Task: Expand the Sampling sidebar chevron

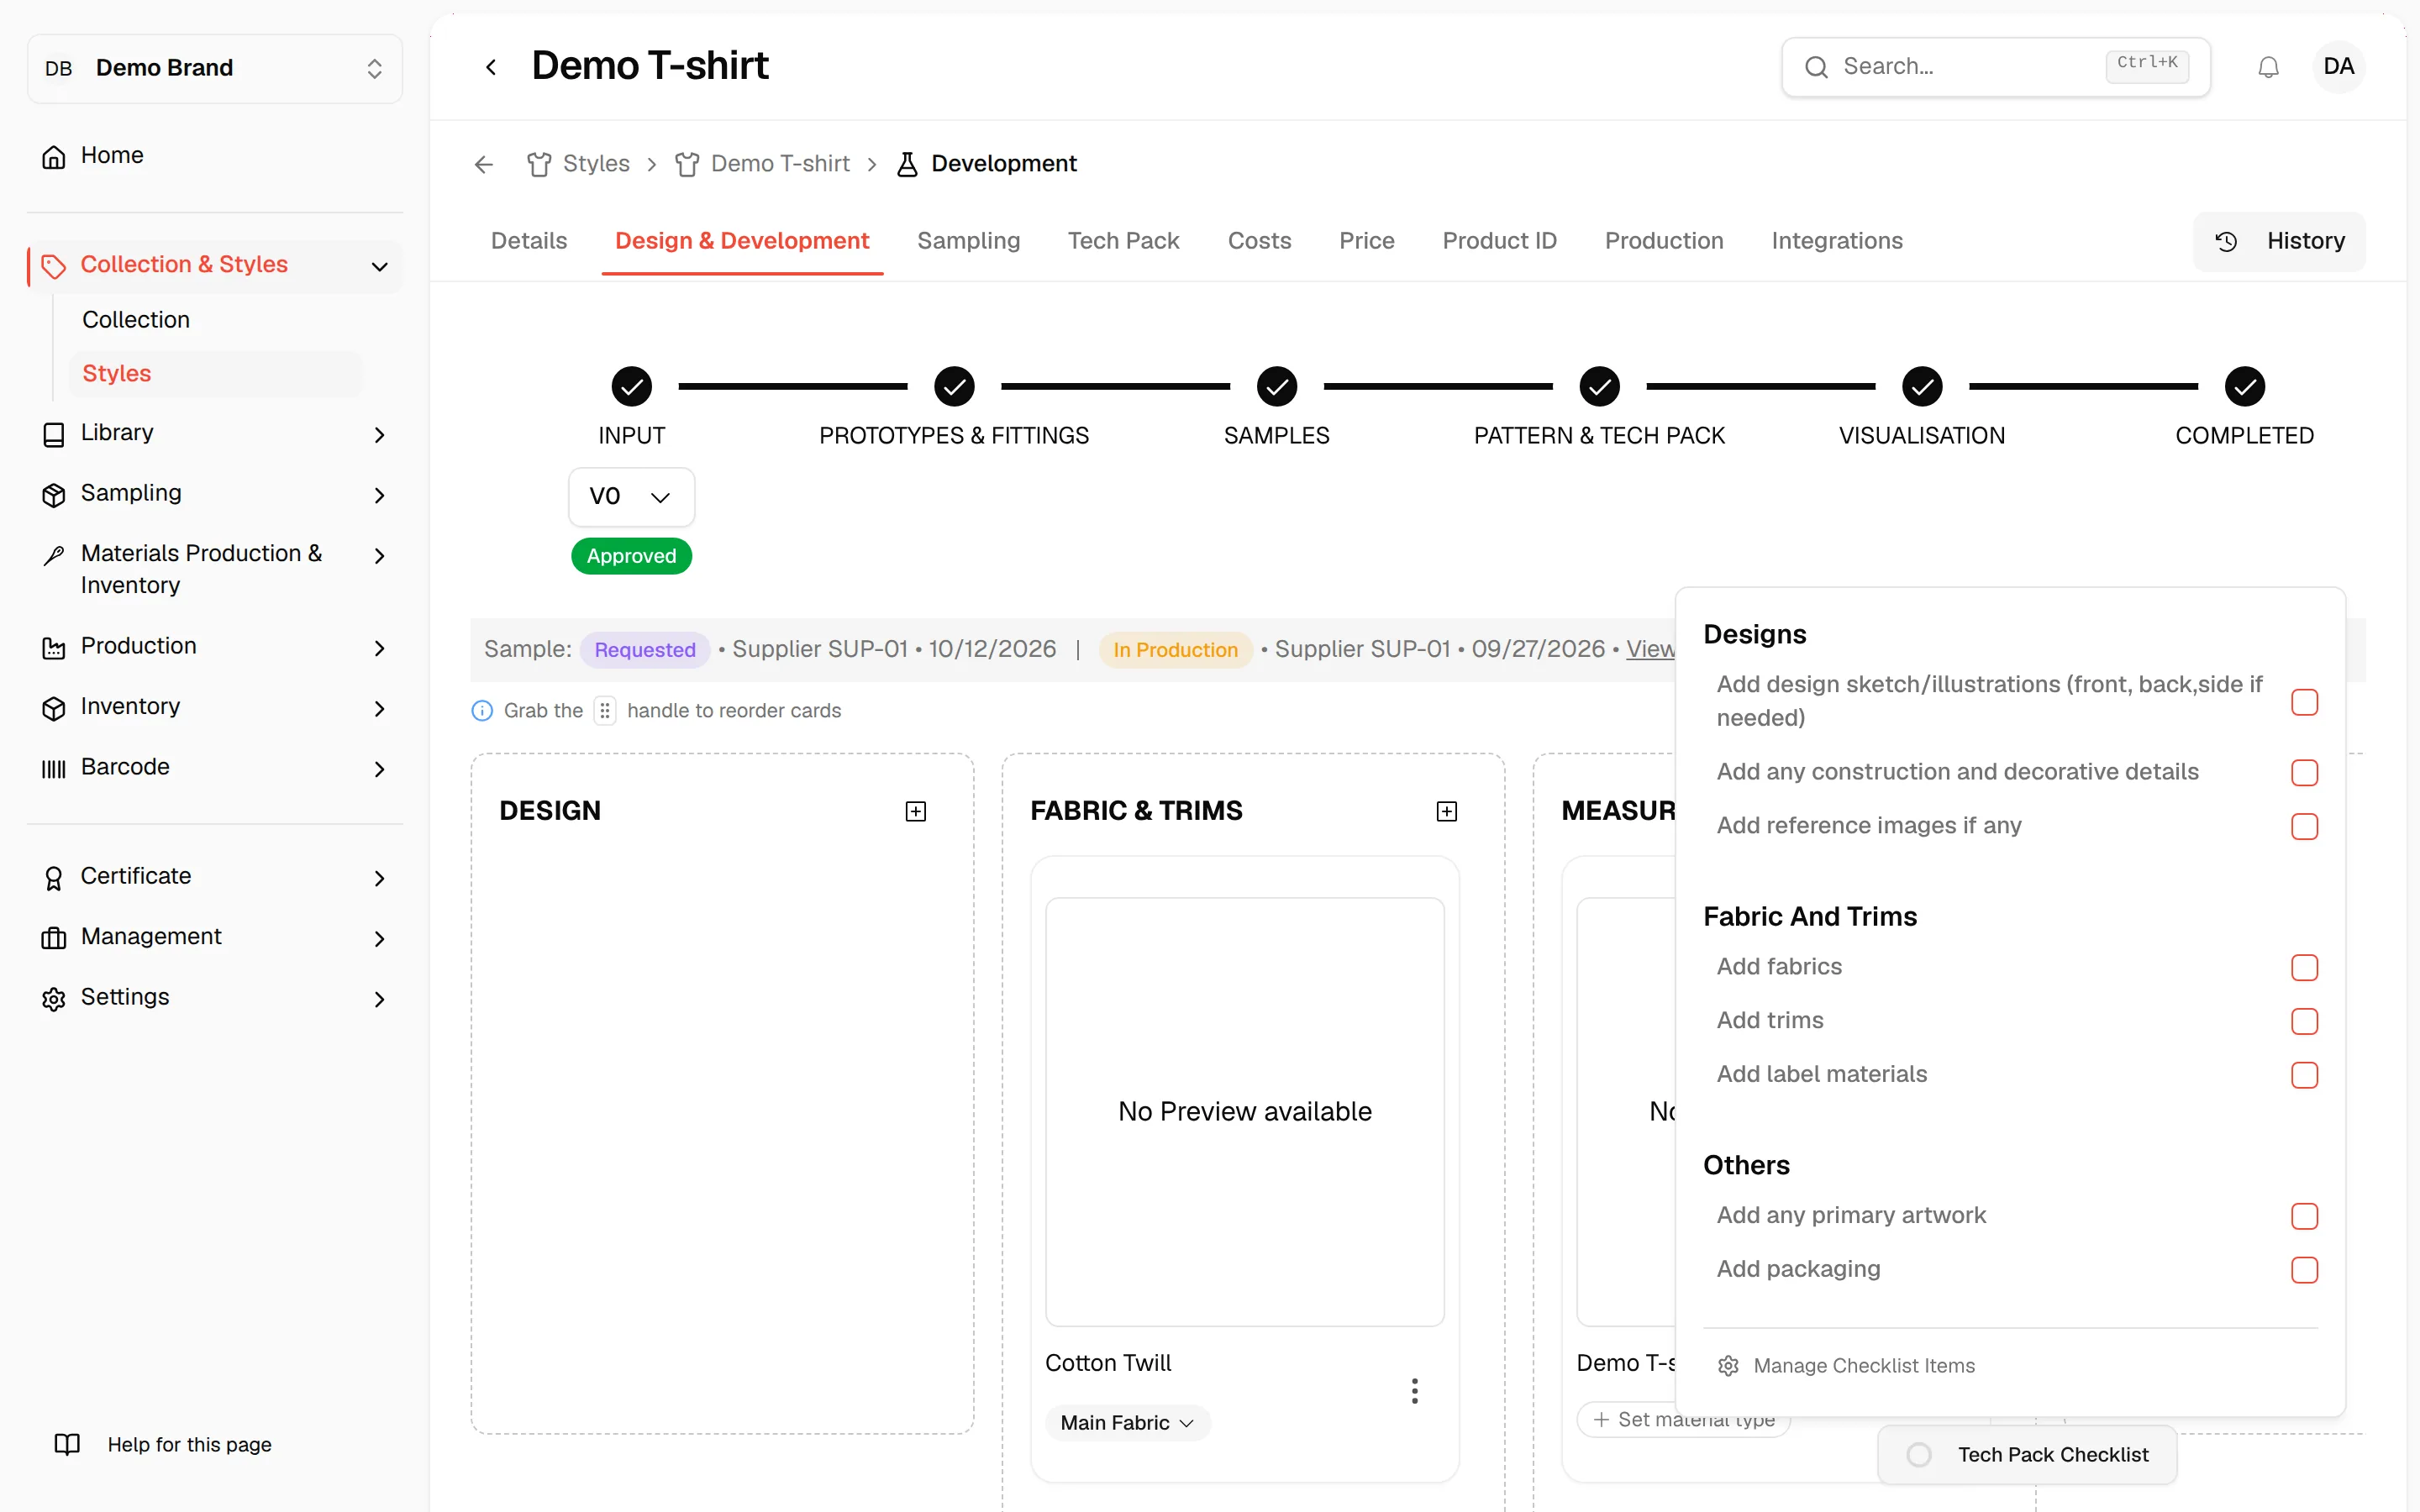Action: [379, 495]
